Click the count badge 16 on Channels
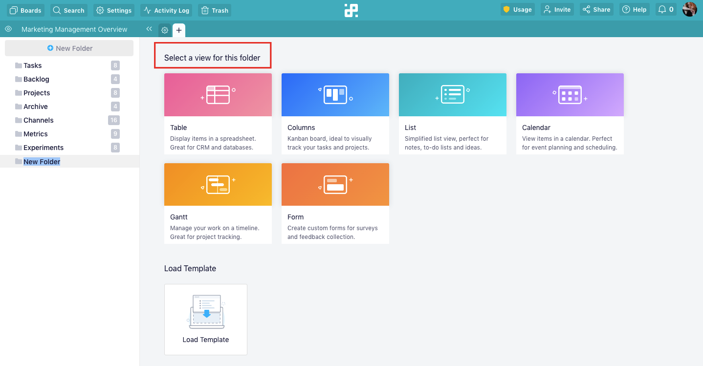The image size is (703, 366). [x=114, y=120]
